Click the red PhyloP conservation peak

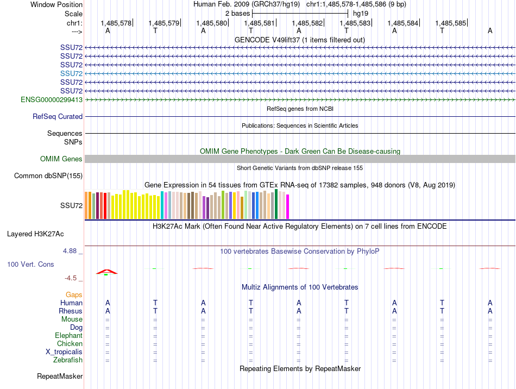coord(106,272)
